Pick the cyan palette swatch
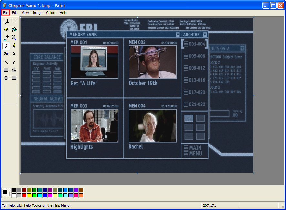This screenshot has width=286, height=210. click(40, 195)
